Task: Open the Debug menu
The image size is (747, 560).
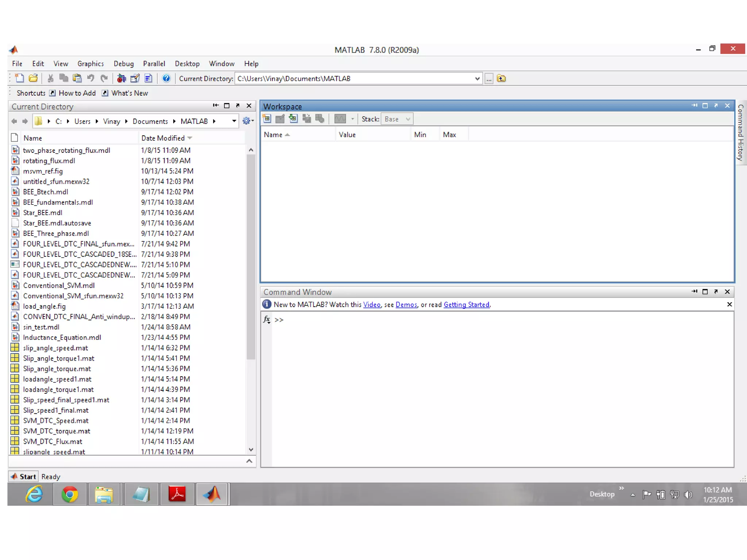Action: 123,63
